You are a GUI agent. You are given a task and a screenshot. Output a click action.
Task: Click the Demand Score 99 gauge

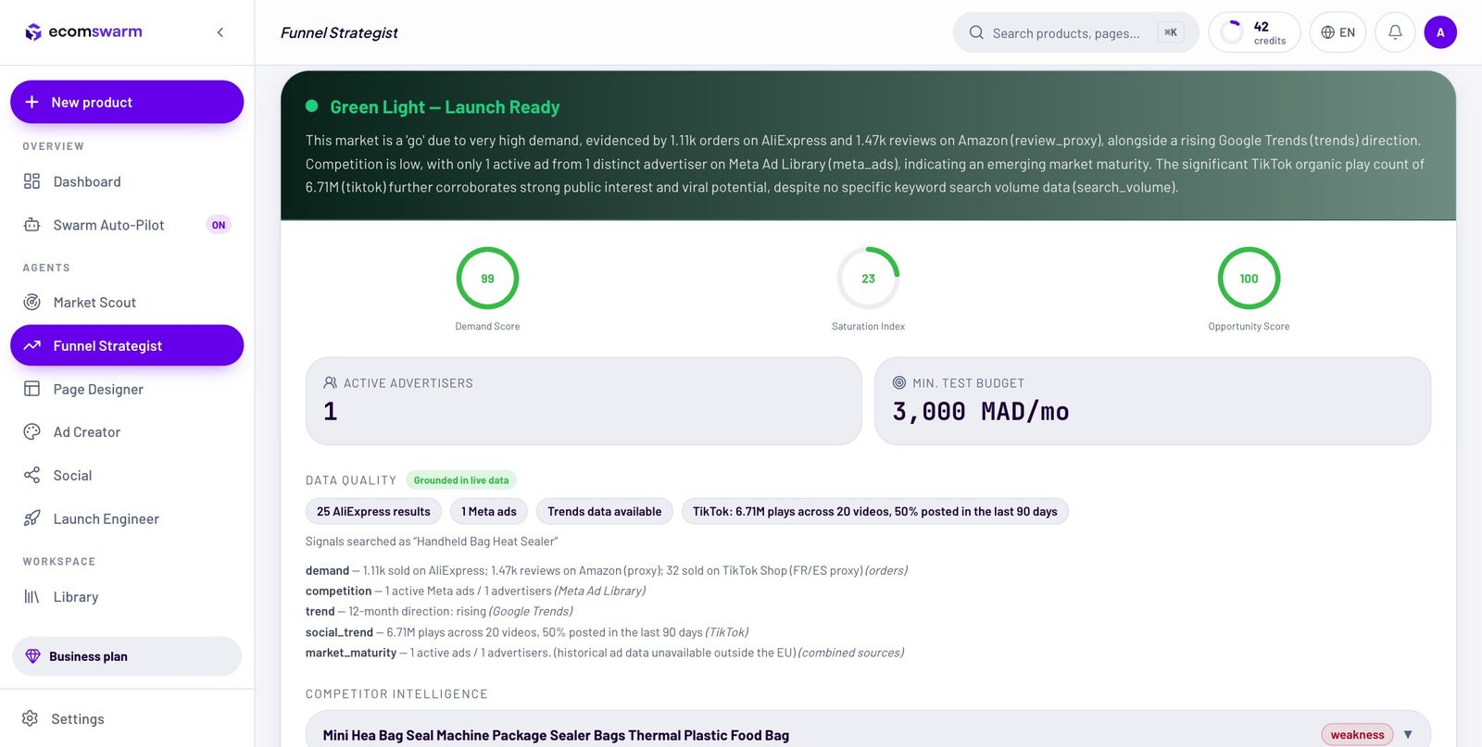pyautogui.click(x=487, y=278)
